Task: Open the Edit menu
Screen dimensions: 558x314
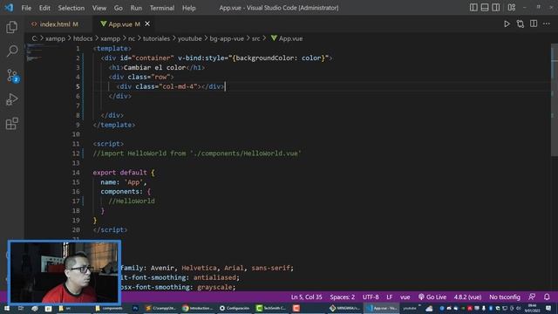Action: point(44,8)
